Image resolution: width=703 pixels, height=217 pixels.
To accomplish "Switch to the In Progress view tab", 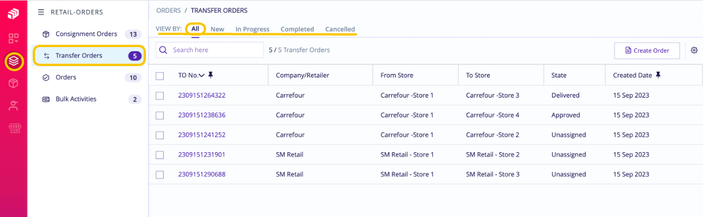I will (x=252, y=29).
